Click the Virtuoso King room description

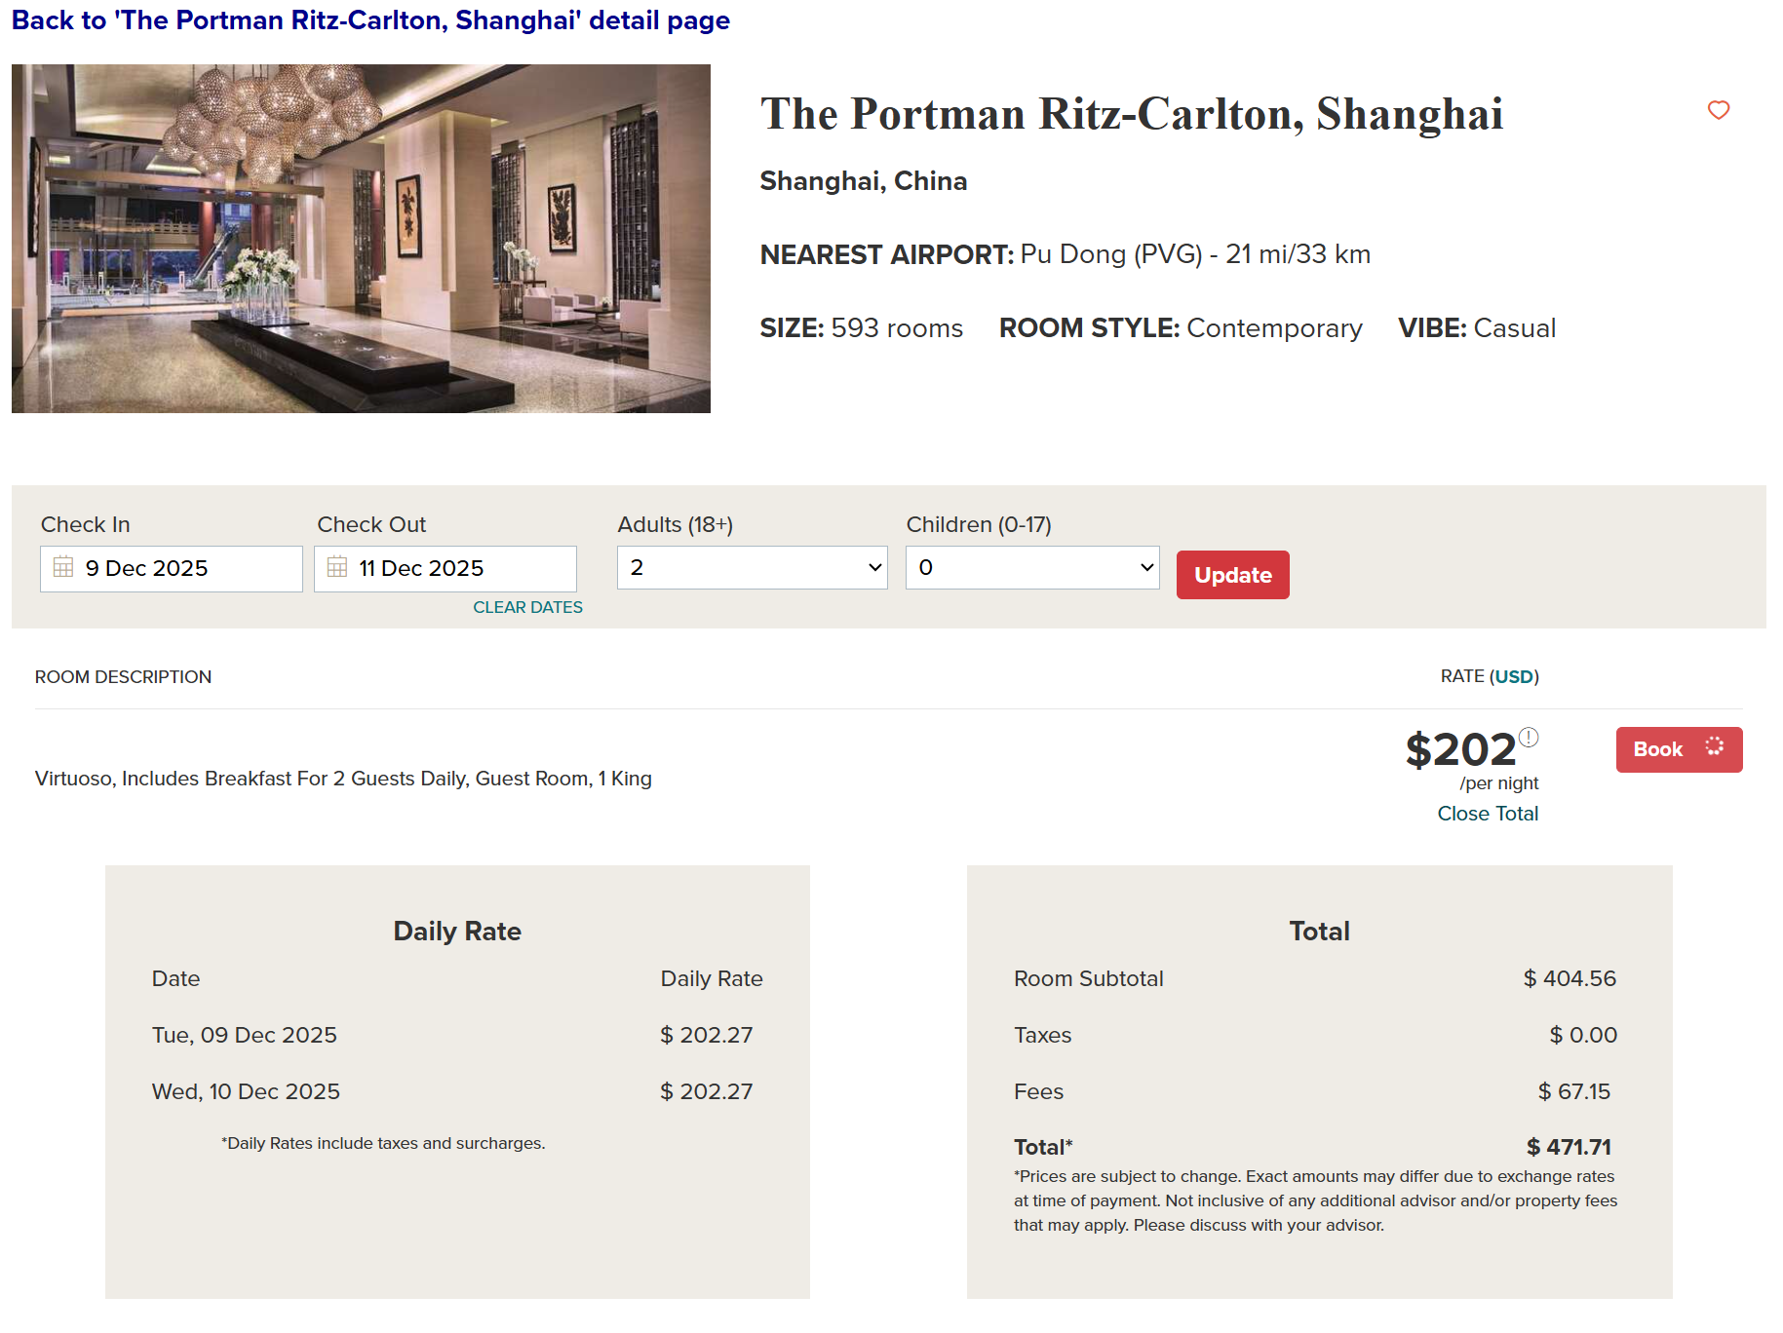pyautogui.click(x=343, y=779)
